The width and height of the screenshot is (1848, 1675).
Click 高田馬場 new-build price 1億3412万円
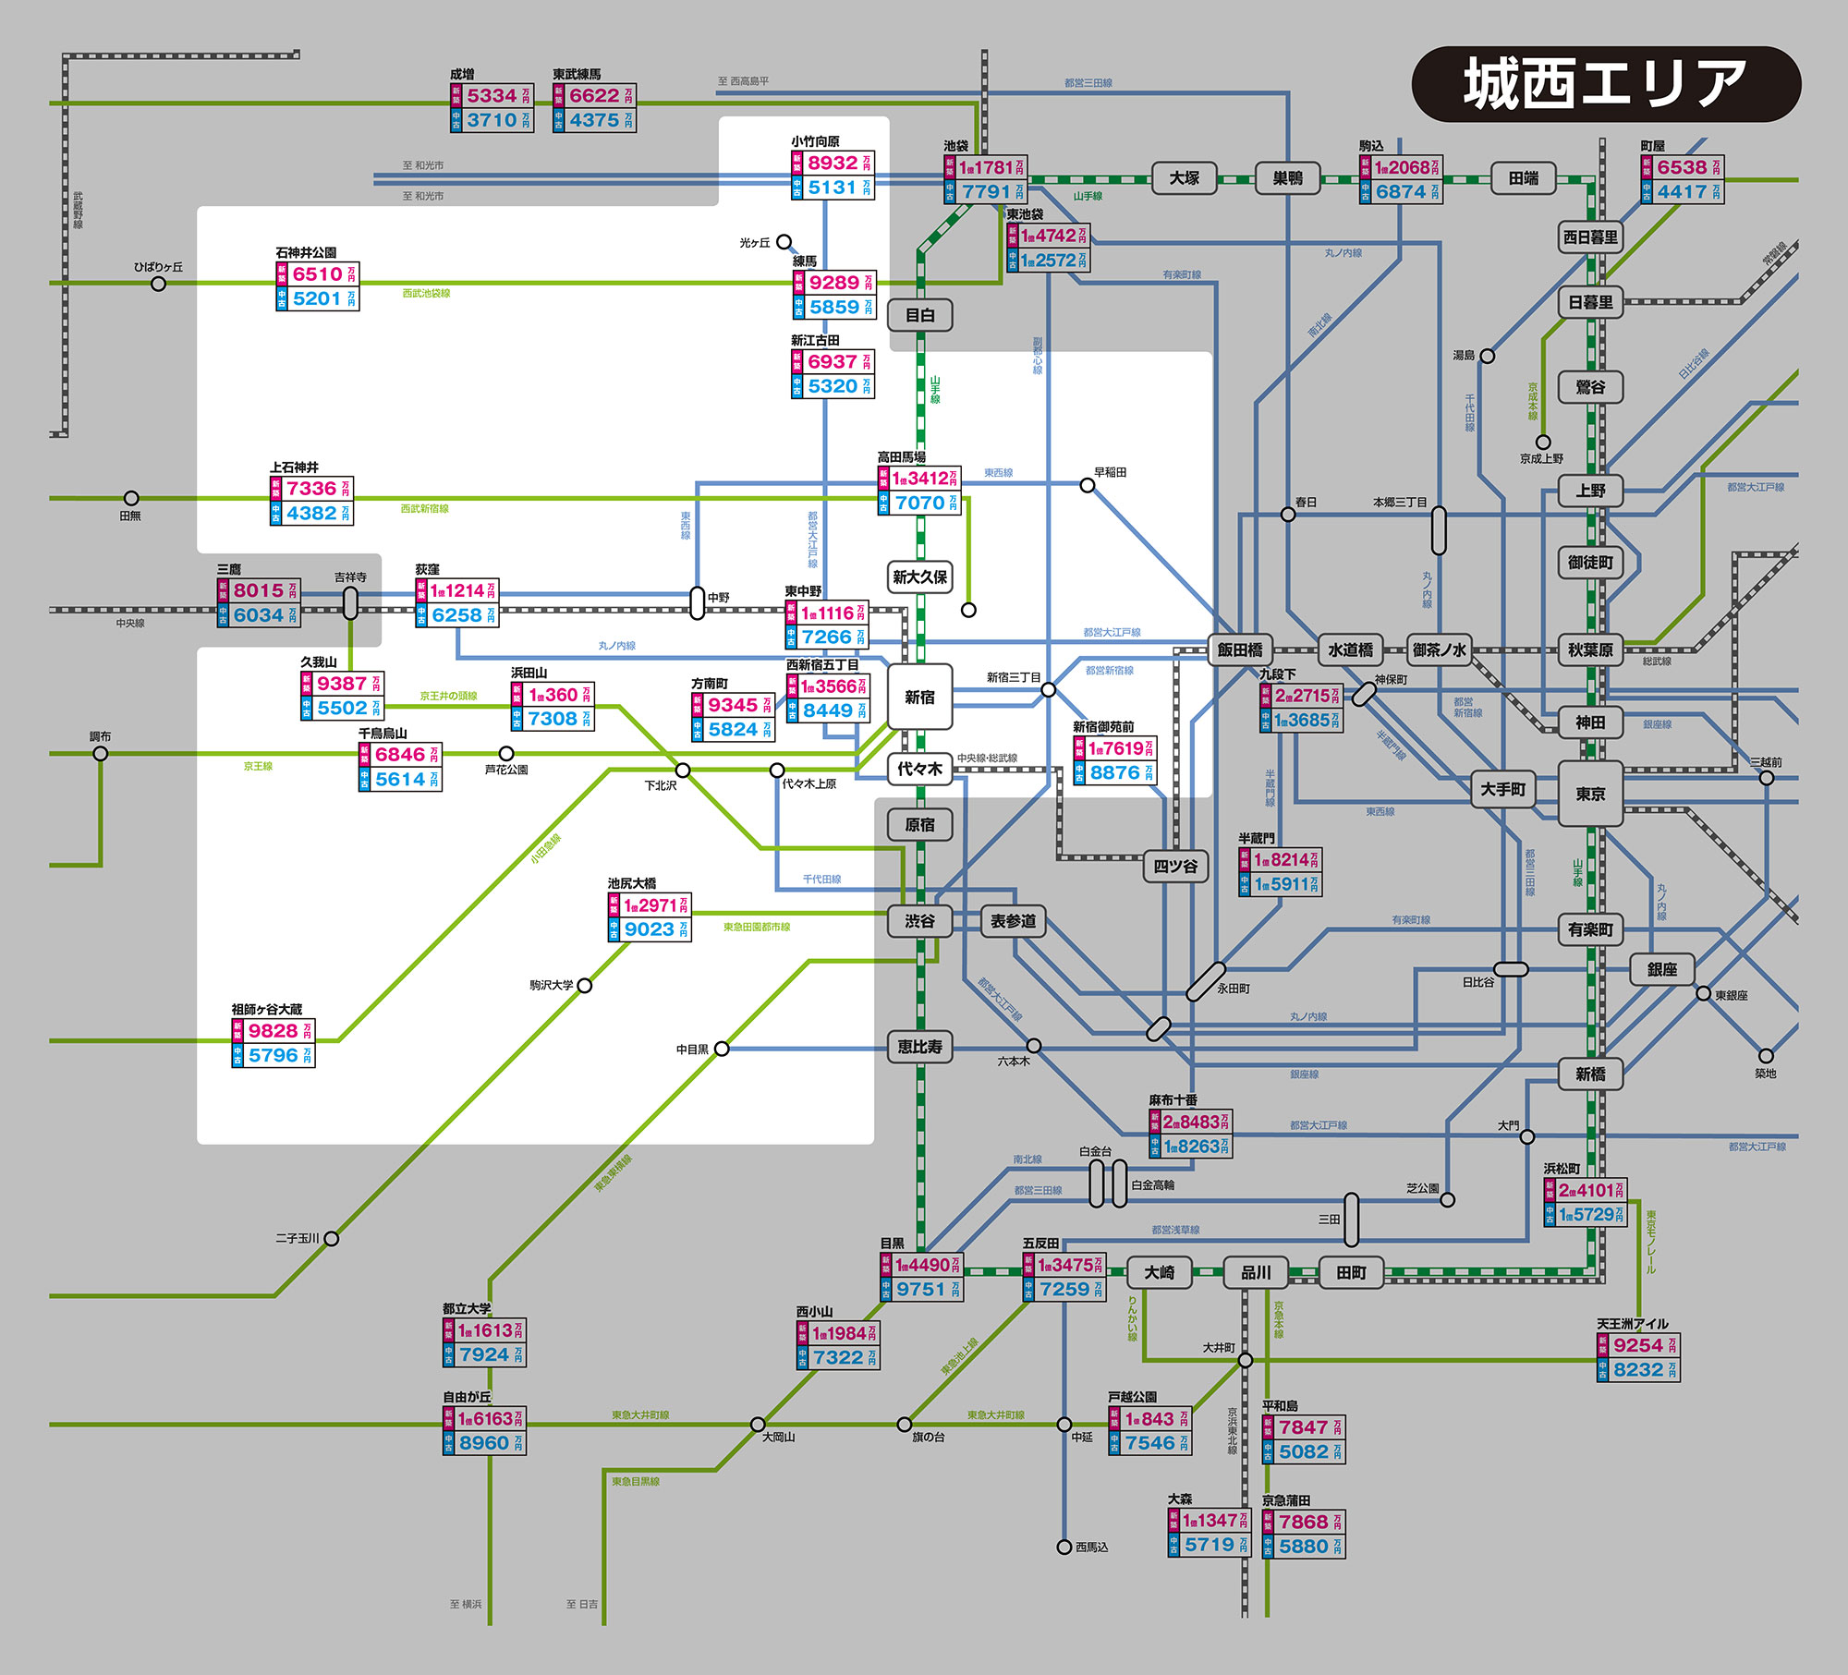point(919,478)
